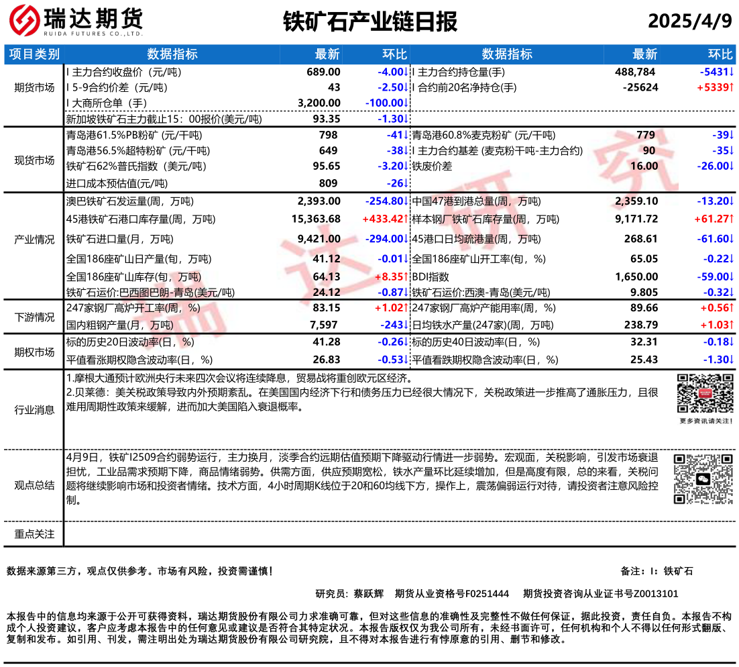Click the 中国47港到港总量 label
This screenshot has height=667, width=739.
click(477, 201)
